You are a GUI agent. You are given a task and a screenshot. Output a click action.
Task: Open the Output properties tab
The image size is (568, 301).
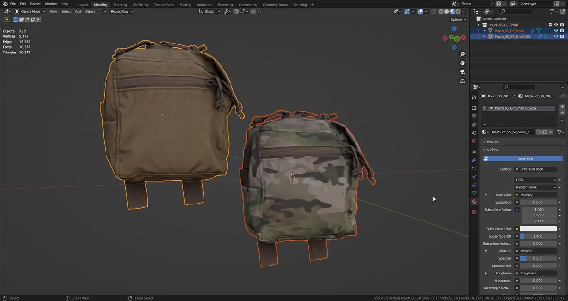(474, 116)
